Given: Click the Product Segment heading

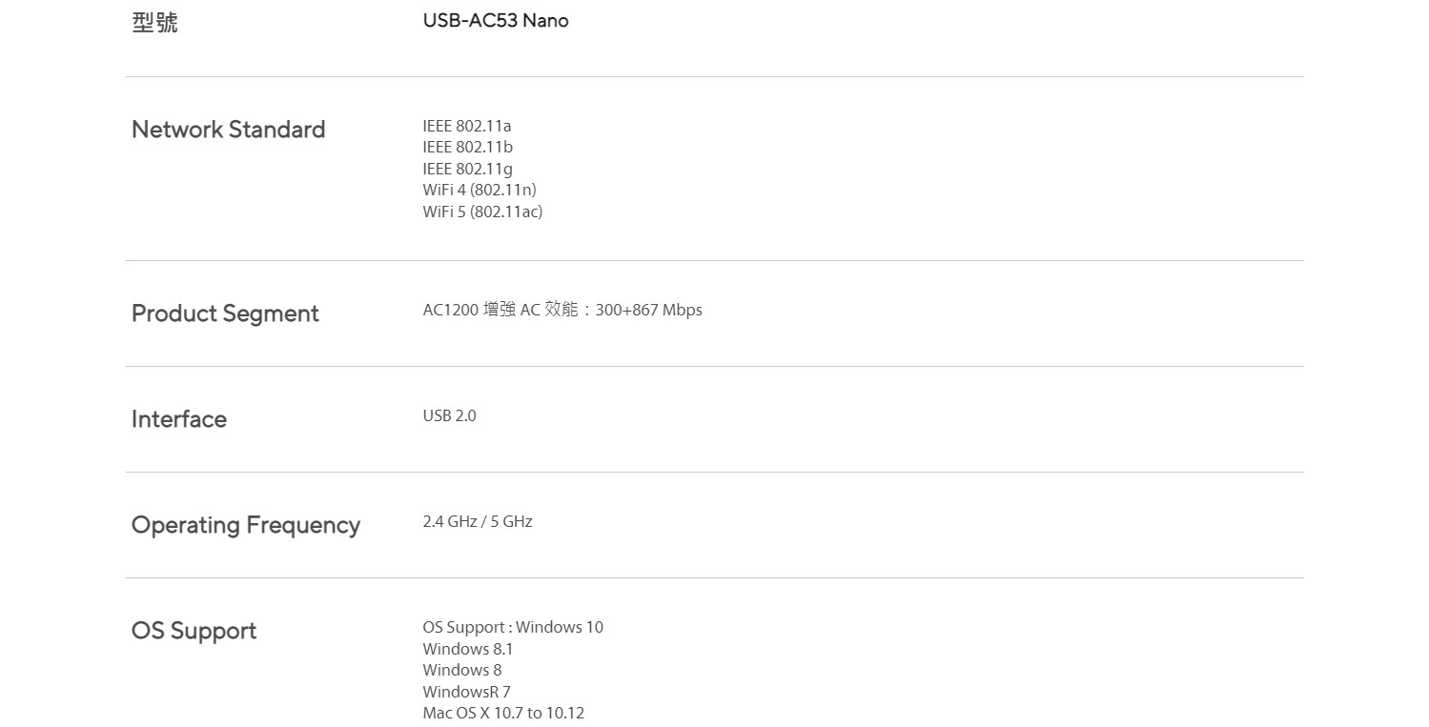Looking at the screenshot, I should click(x=225, y=313).
